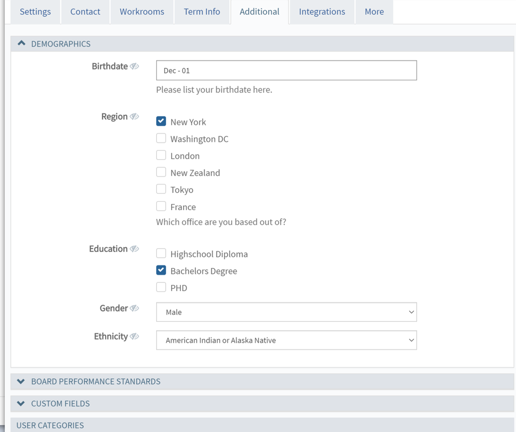
Task: Click the hidden-eye icon beside Gender
Action: [x=134, y=308]
